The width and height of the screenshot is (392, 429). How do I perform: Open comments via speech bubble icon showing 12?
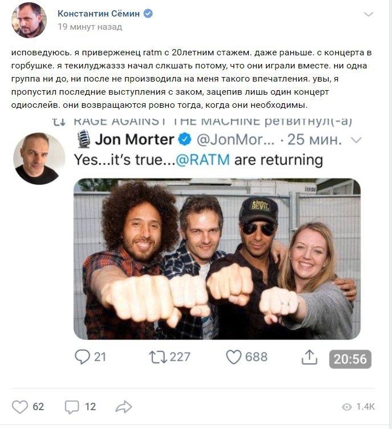tap(72, 407)
